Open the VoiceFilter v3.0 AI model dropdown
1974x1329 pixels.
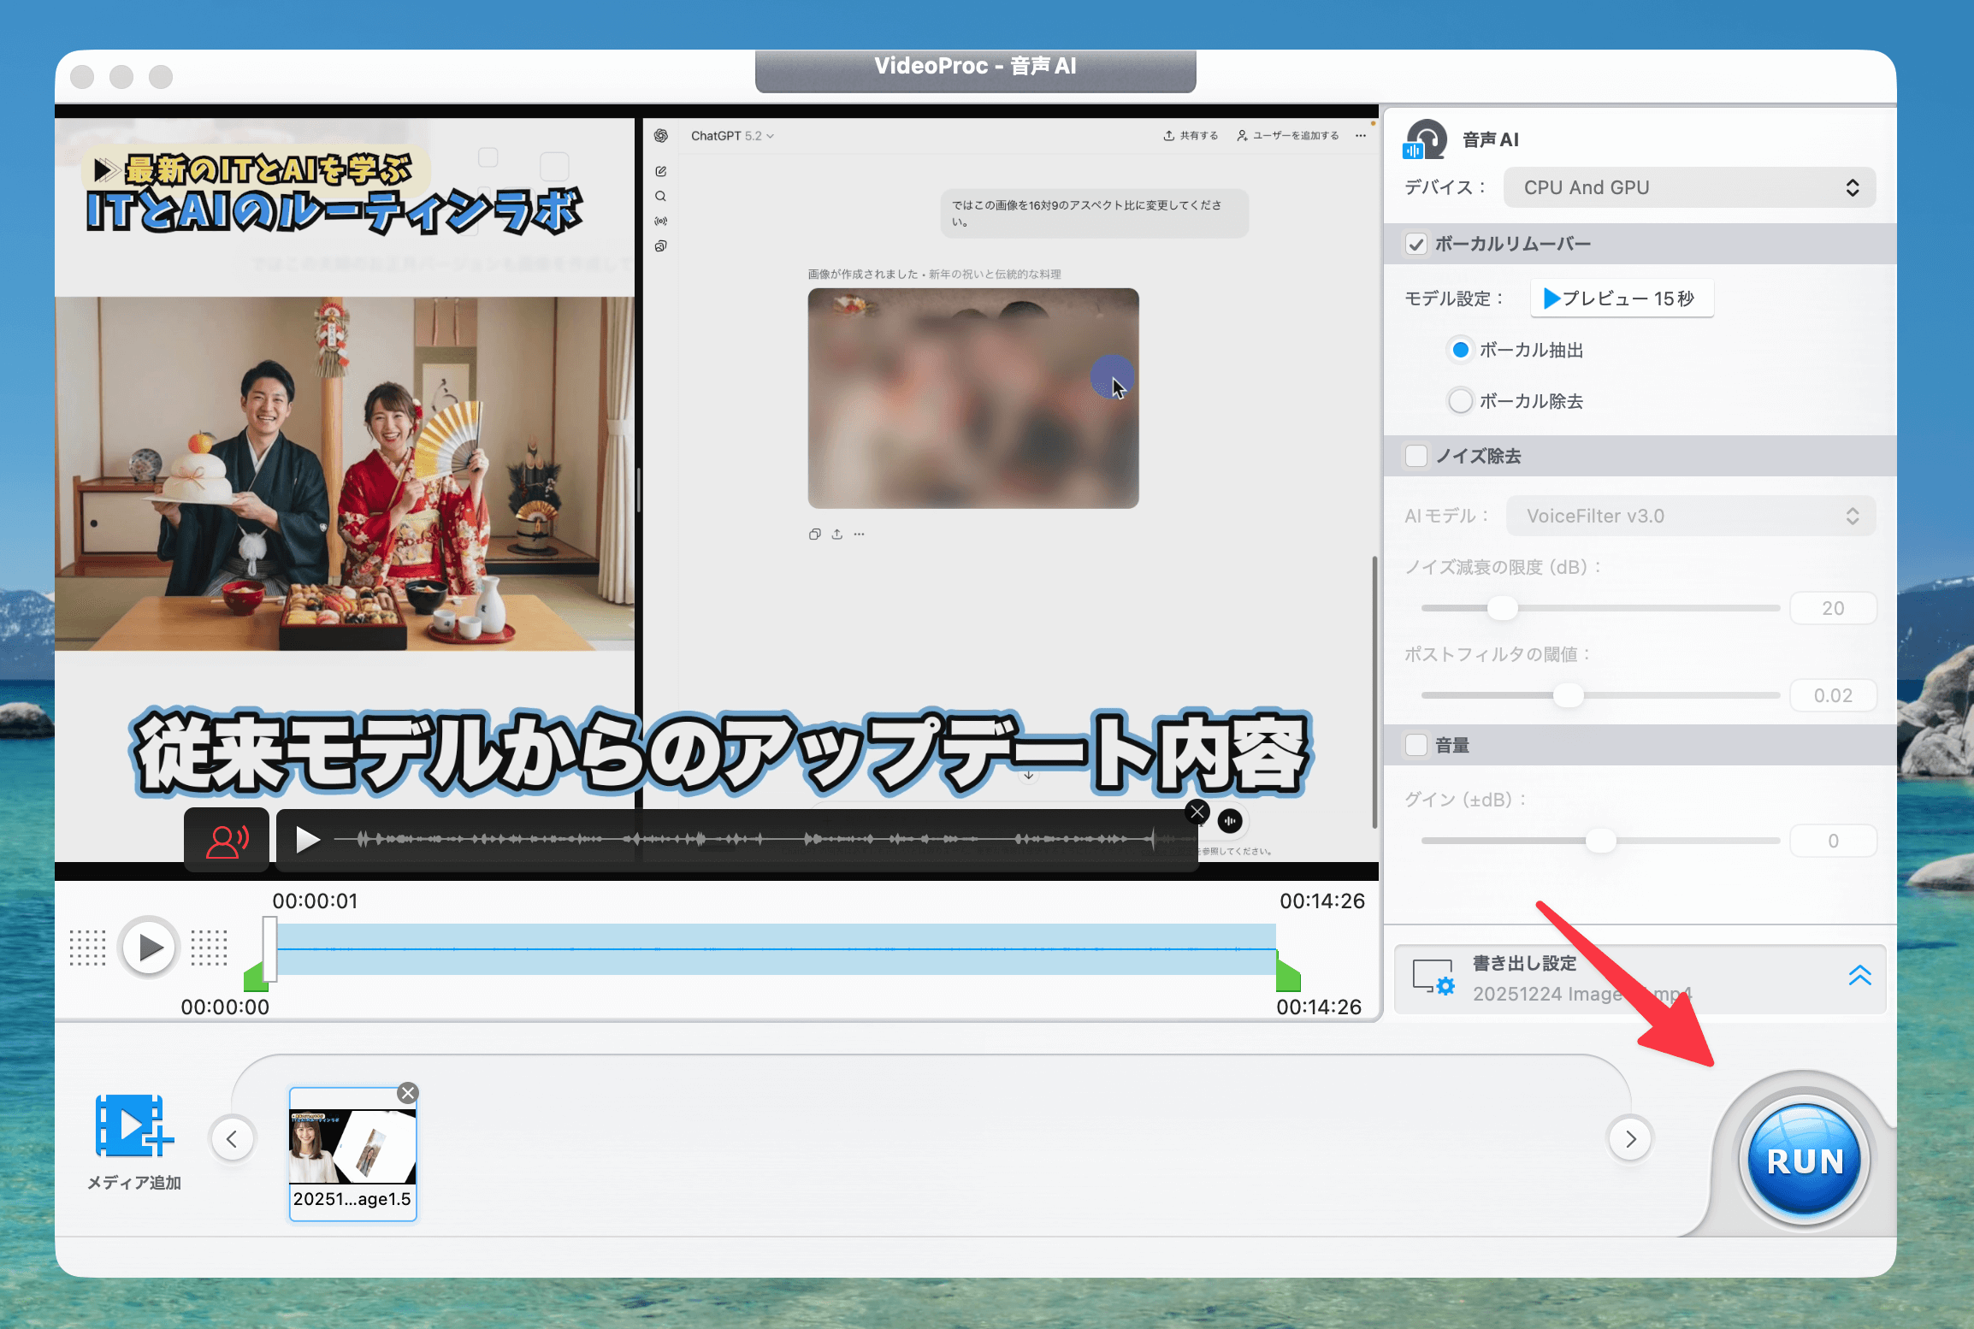click(1689, 517)
